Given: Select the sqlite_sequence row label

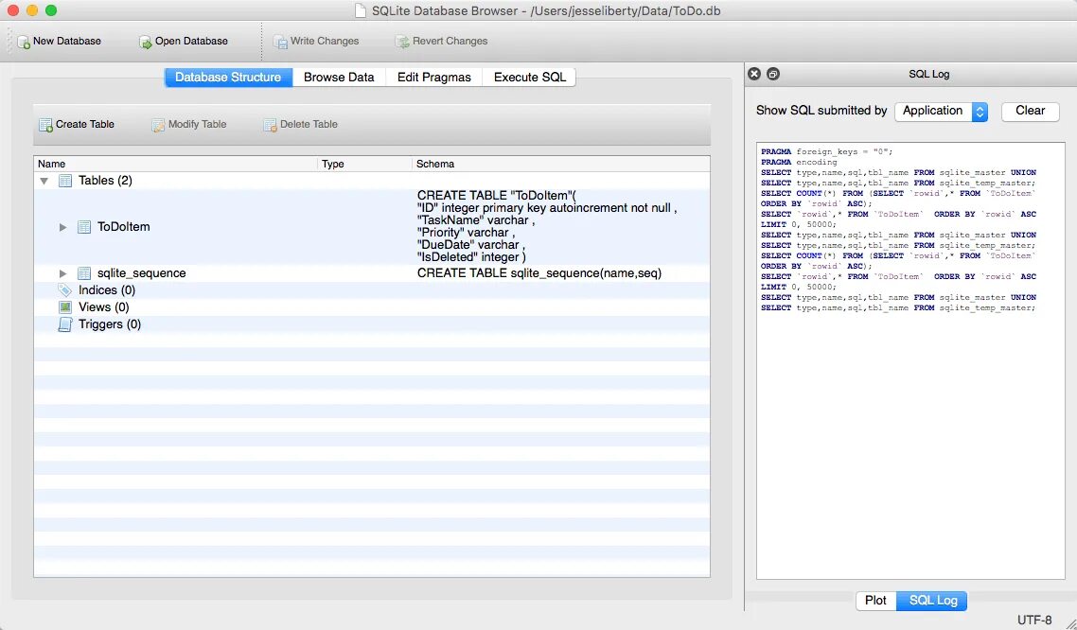Looking at the screenshot, I should click(x=142, y=273).
